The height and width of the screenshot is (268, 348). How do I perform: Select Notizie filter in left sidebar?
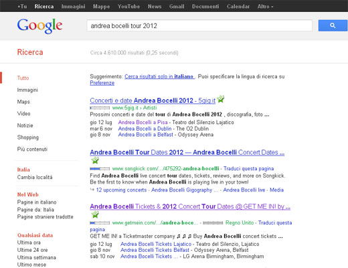tap(25, 125)
